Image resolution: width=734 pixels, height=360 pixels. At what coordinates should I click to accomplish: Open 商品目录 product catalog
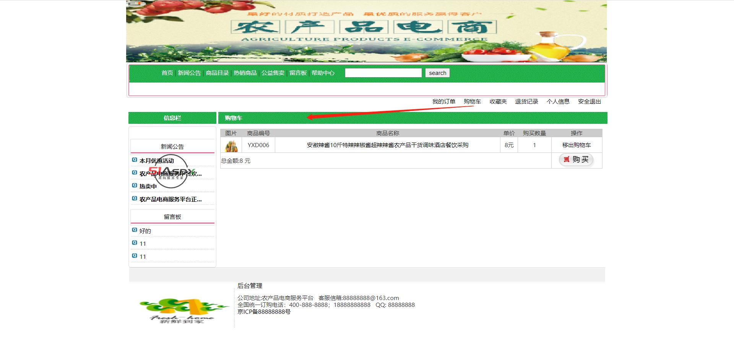(x=217, y=73)
